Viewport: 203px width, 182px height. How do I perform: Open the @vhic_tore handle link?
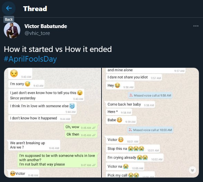(37, 33)
